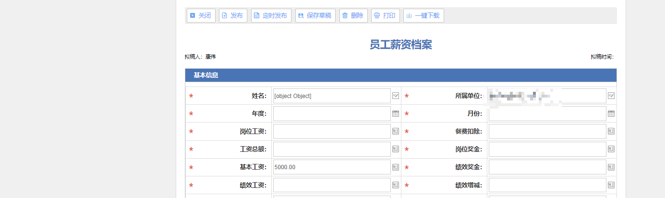Focus the 绩效奖金 input field
Image resolution: width=665 pixels, height=198 pixels.
(547, 167)
